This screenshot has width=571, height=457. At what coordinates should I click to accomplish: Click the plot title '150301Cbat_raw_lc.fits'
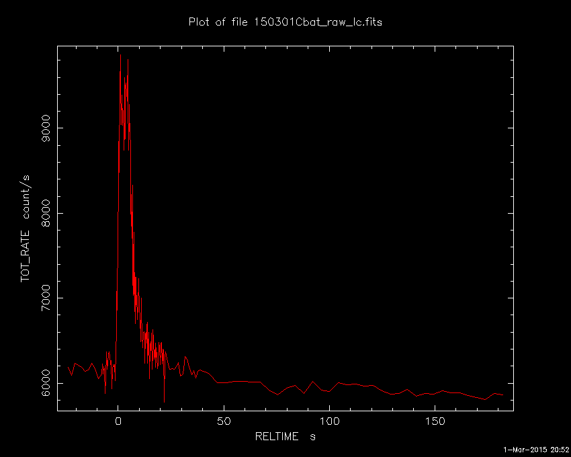318,22
